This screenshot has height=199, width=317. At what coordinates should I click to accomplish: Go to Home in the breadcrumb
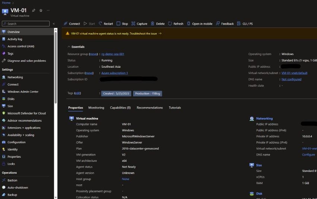(x=6, y=3)
